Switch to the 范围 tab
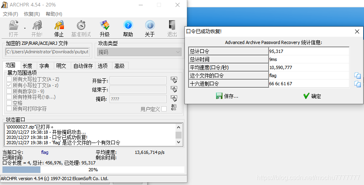 click(x=10, y=65)
